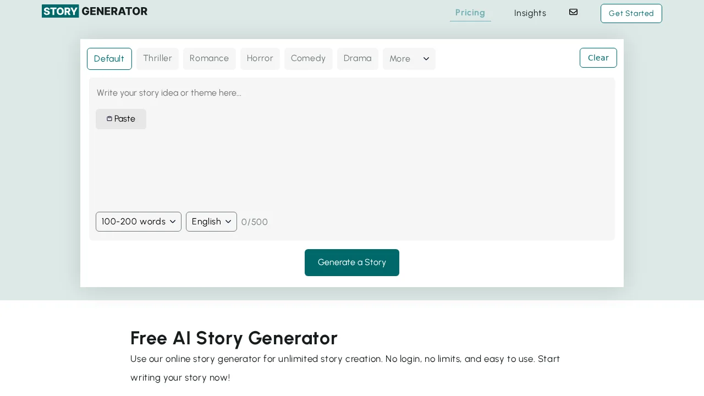The image size is (704, 396).
Task: Open the English language selector
Action: [x=211, y=222]
